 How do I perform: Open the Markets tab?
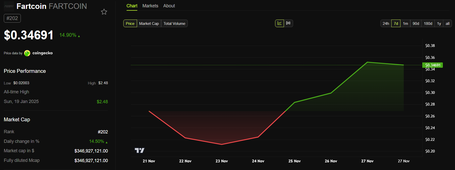click(150, 6)
